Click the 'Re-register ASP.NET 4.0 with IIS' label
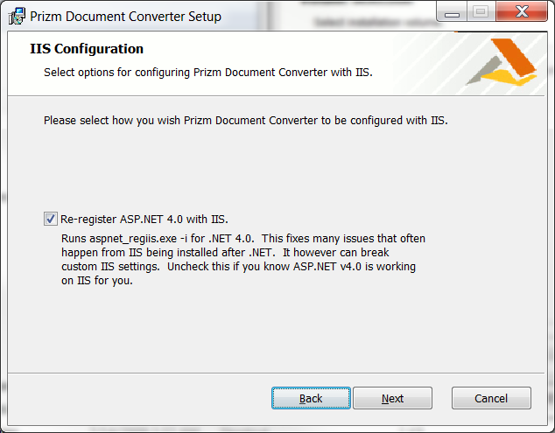The height and width of the screenshot is (433, 555). [144, 219]
